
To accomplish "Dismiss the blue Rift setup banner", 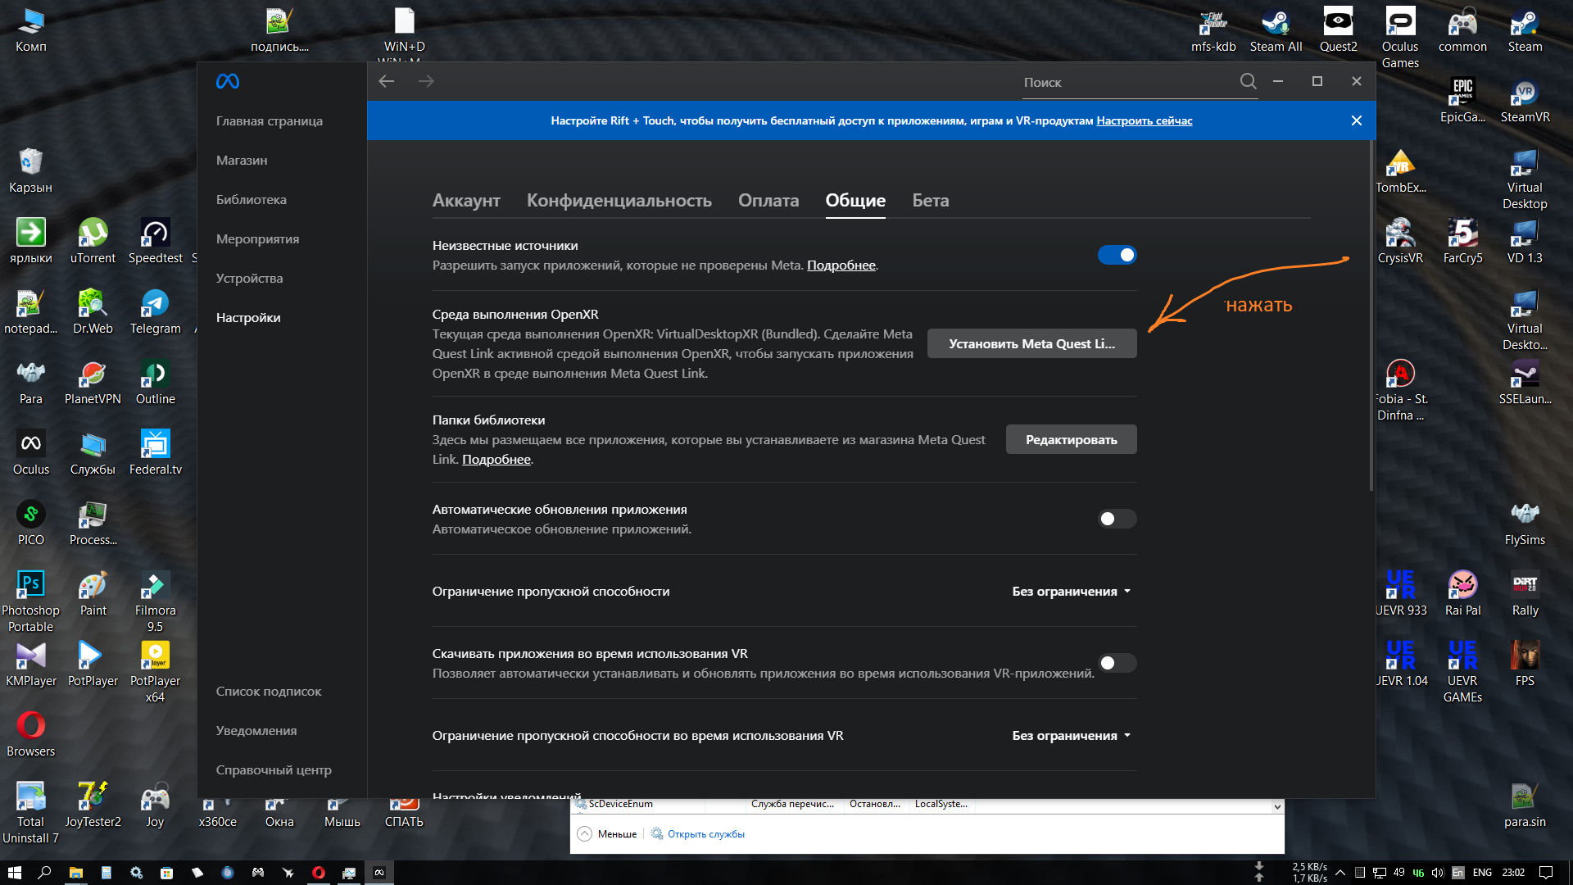I will point(1357,120).
